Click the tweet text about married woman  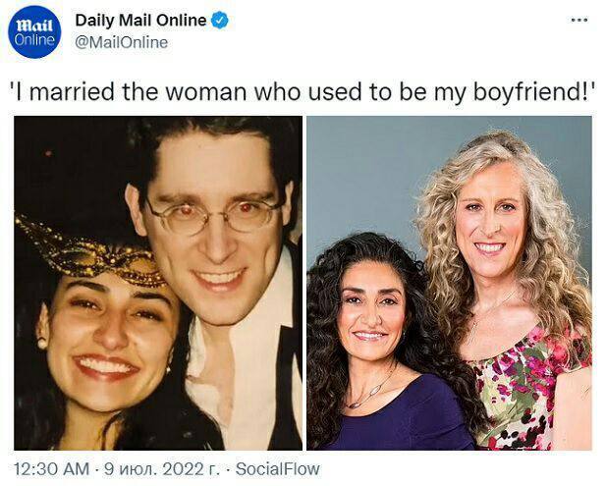(303, 92)
